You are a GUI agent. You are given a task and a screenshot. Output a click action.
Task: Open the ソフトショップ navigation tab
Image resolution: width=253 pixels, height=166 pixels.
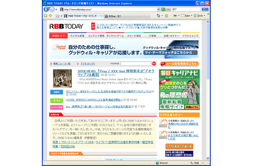(190, 36)
